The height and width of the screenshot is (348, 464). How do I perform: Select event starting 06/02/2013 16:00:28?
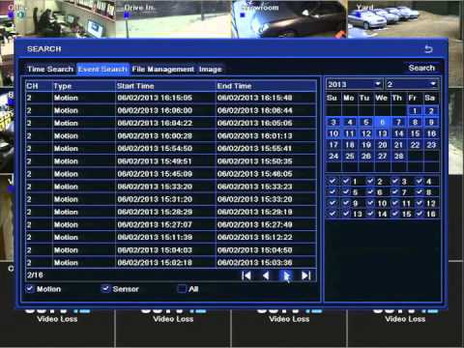click(171, 135)
